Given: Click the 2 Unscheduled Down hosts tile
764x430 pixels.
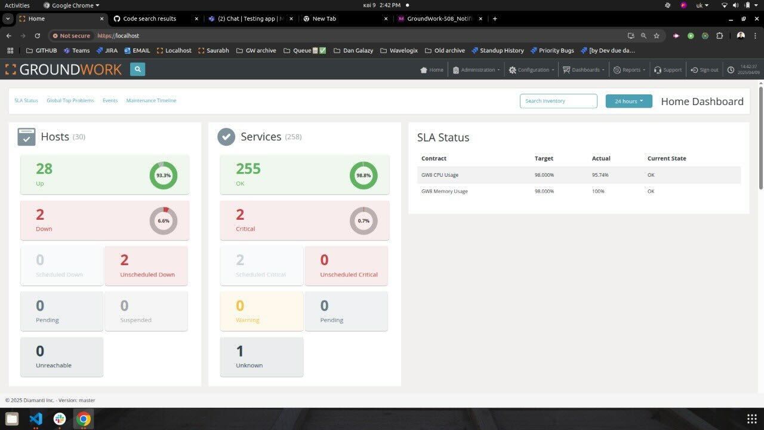Looking at the screenshot, I should (146, 265).
